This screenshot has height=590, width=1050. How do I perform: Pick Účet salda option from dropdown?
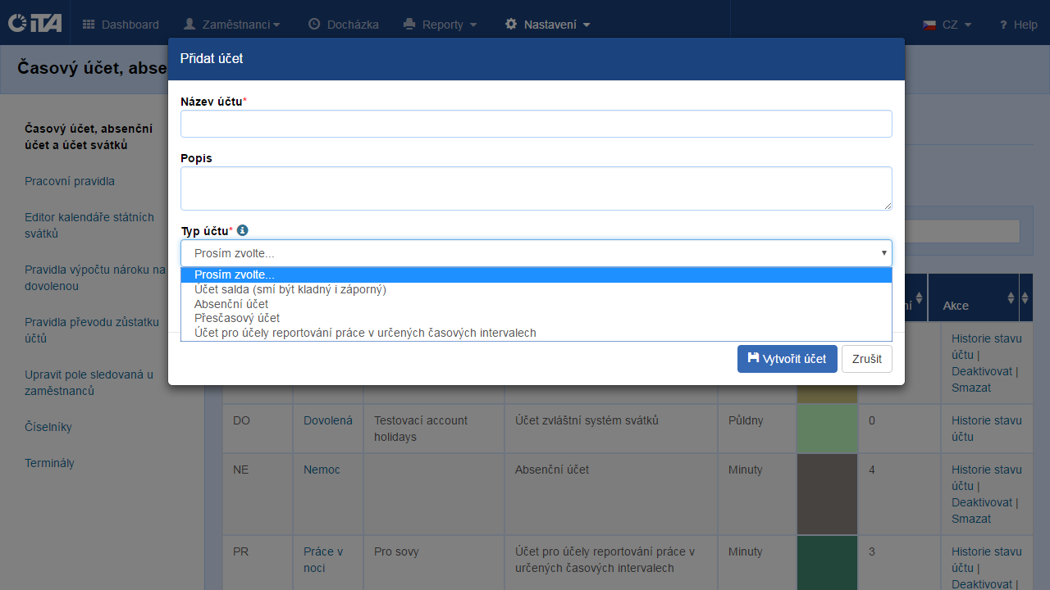point(290,289)
